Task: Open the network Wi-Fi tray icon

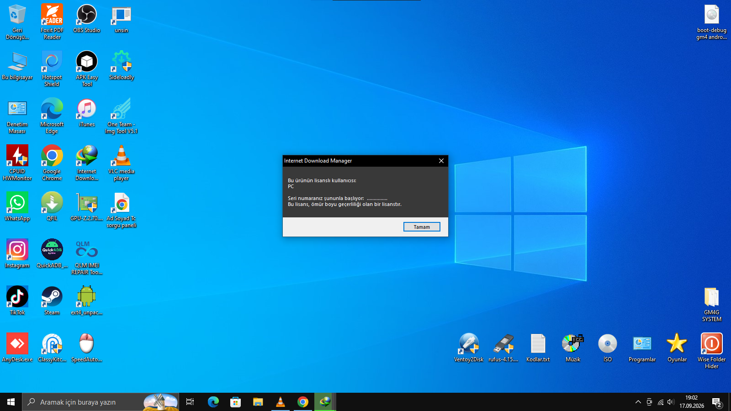Action: (661, 402)
